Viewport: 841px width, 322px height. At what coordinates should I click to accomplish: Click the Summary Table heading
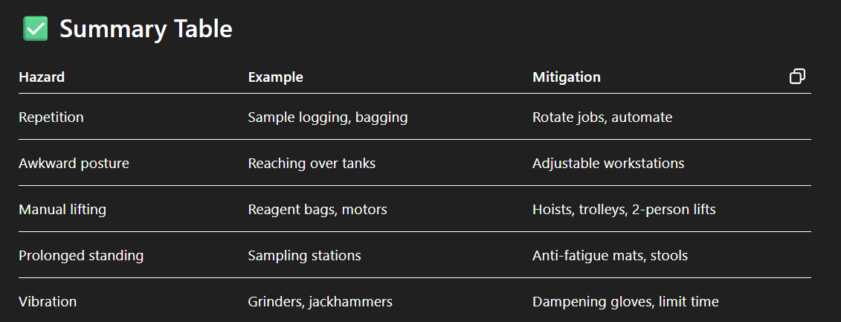(146, 29)
